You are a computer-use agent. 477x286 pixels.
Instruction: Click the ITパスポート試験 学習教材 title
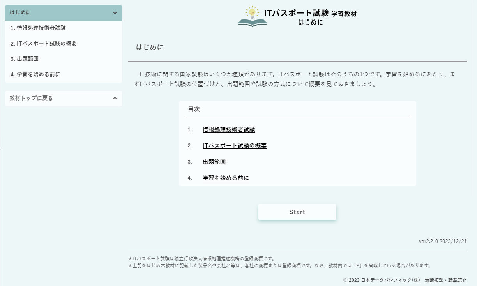coord(310,13)
